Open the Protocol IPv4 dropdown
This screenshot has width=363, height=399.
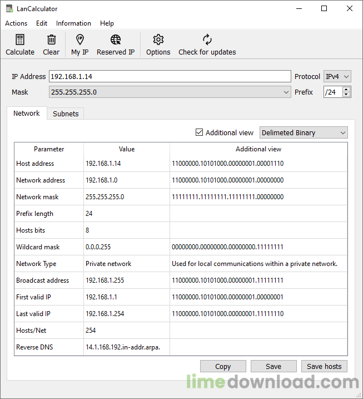tap(337, 76)
